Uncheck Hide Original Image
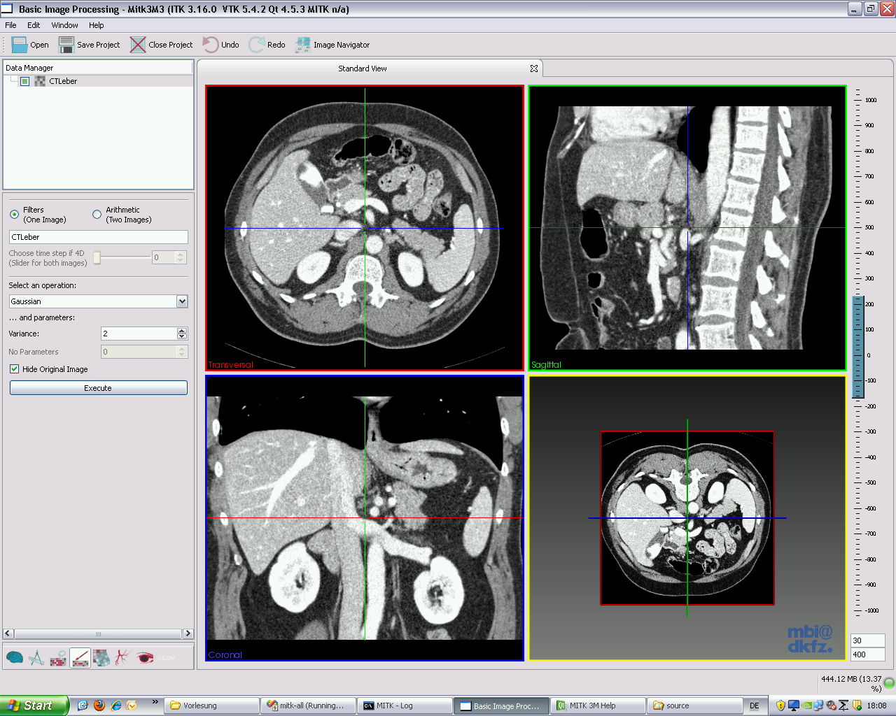This screenshot has width=896, height=716. [x=14, y=369]
